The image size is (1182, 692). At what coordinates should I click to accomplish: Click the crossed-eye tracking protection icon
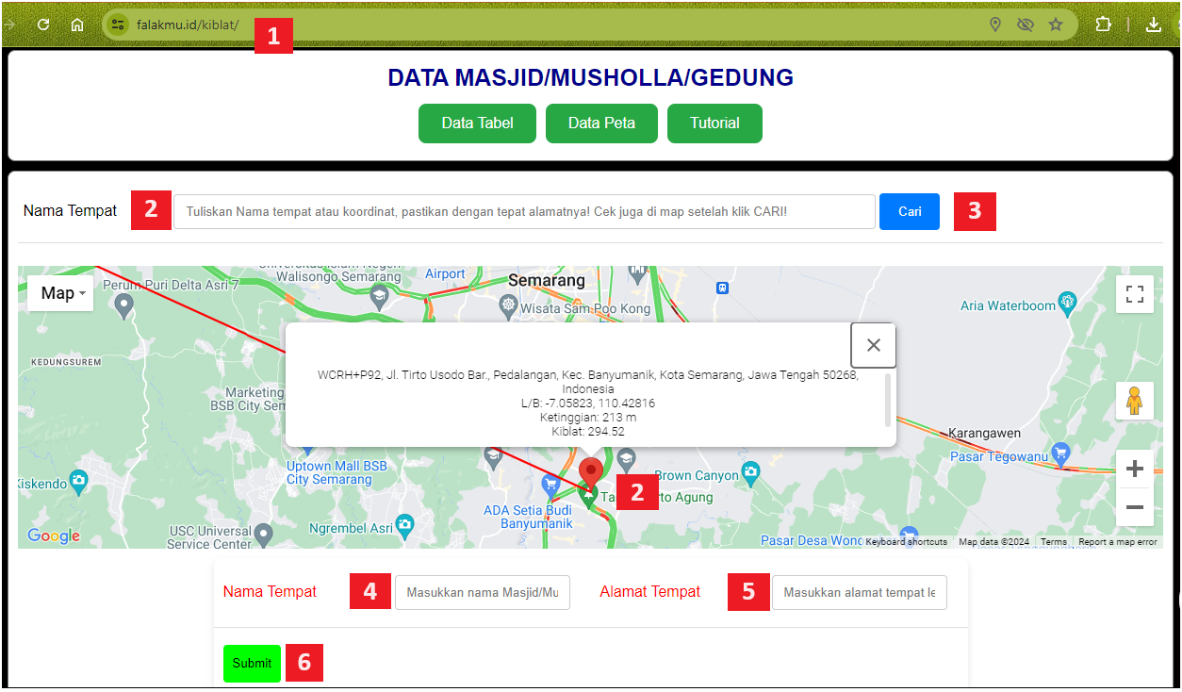[x=1026, y=25]
